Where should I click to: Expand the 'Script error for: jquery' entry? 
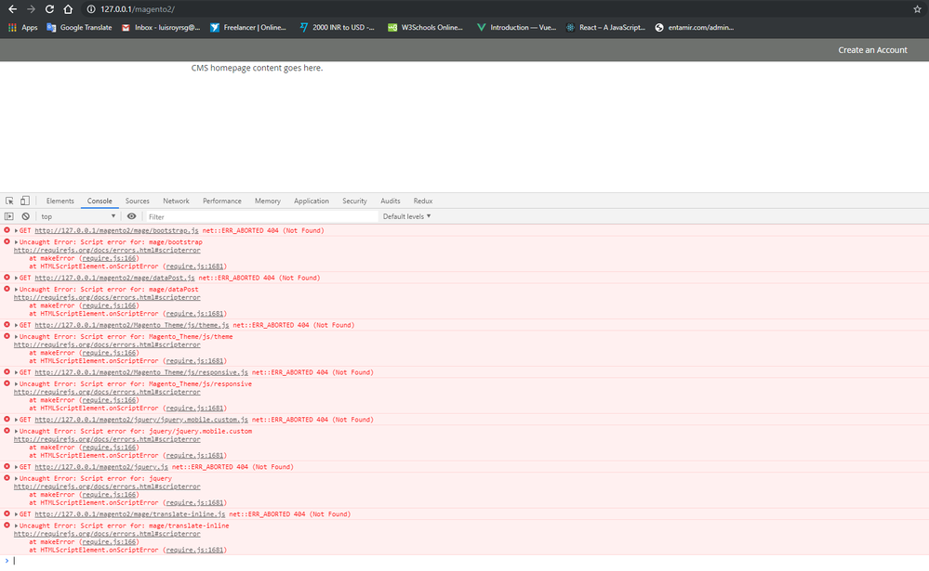pos(17,478)
